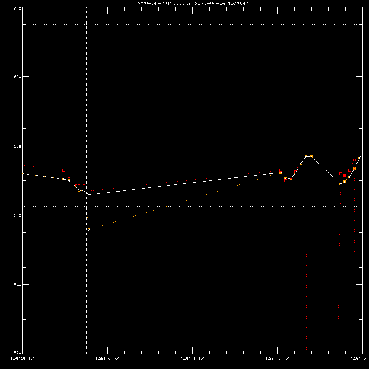The image size is (369, 369).
Task: Click the 600 y-axis label
Action: pyautogui.click(x=18, y=77)
